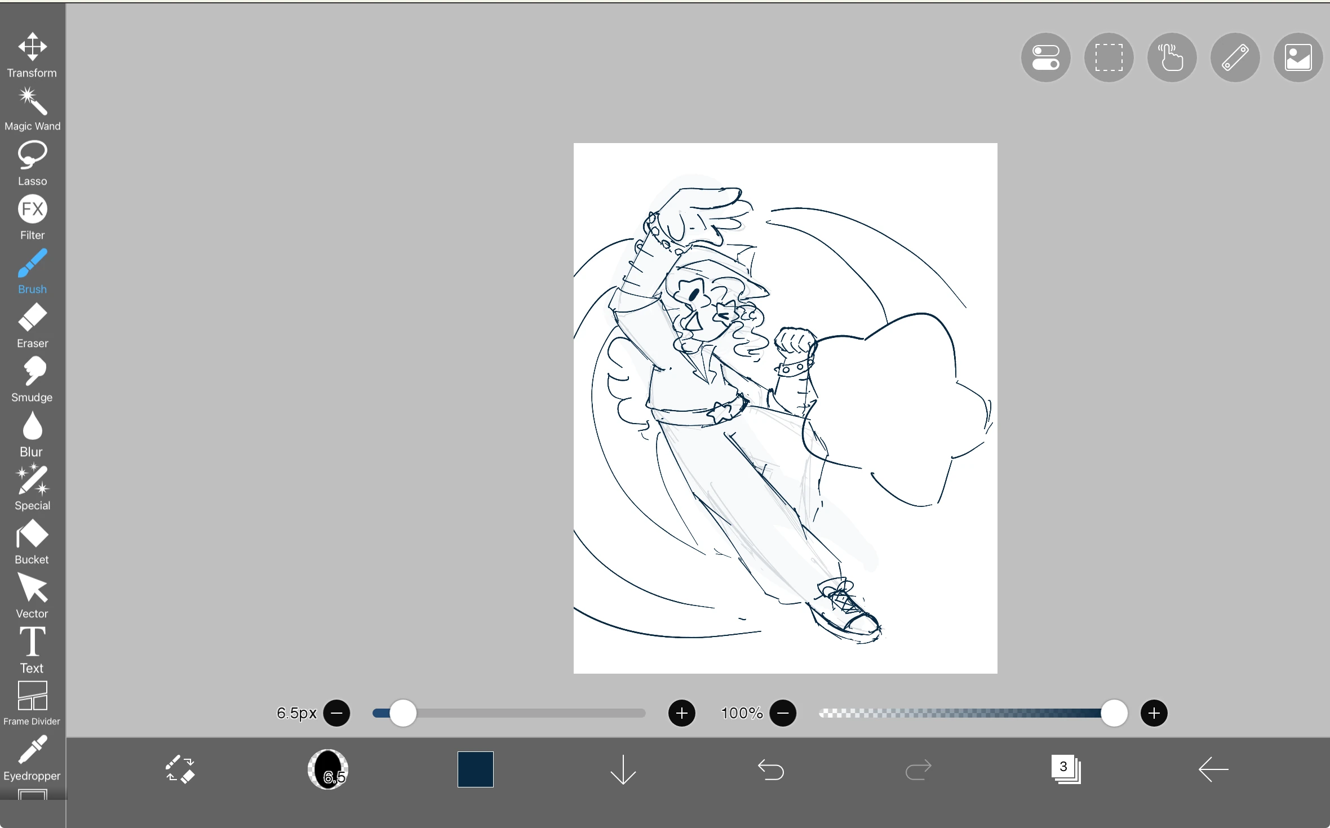
Task: Increase brush size with the plus button
Action: point(682,713)
